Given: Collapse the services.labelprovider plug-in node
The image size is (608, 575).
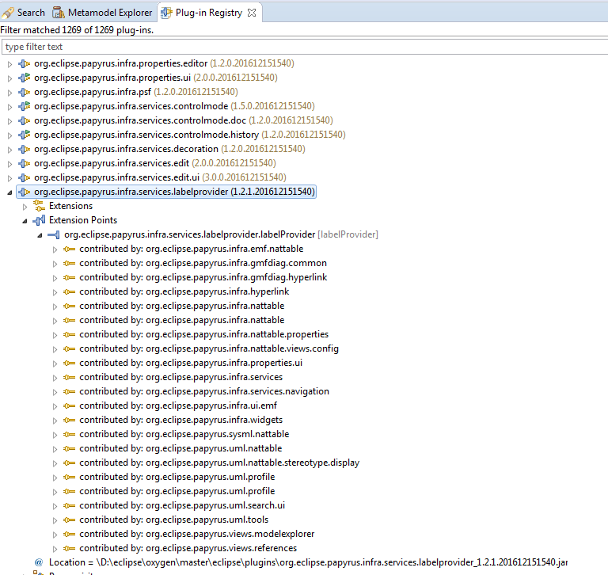Looking at the screenshot, I should [9, 192].
